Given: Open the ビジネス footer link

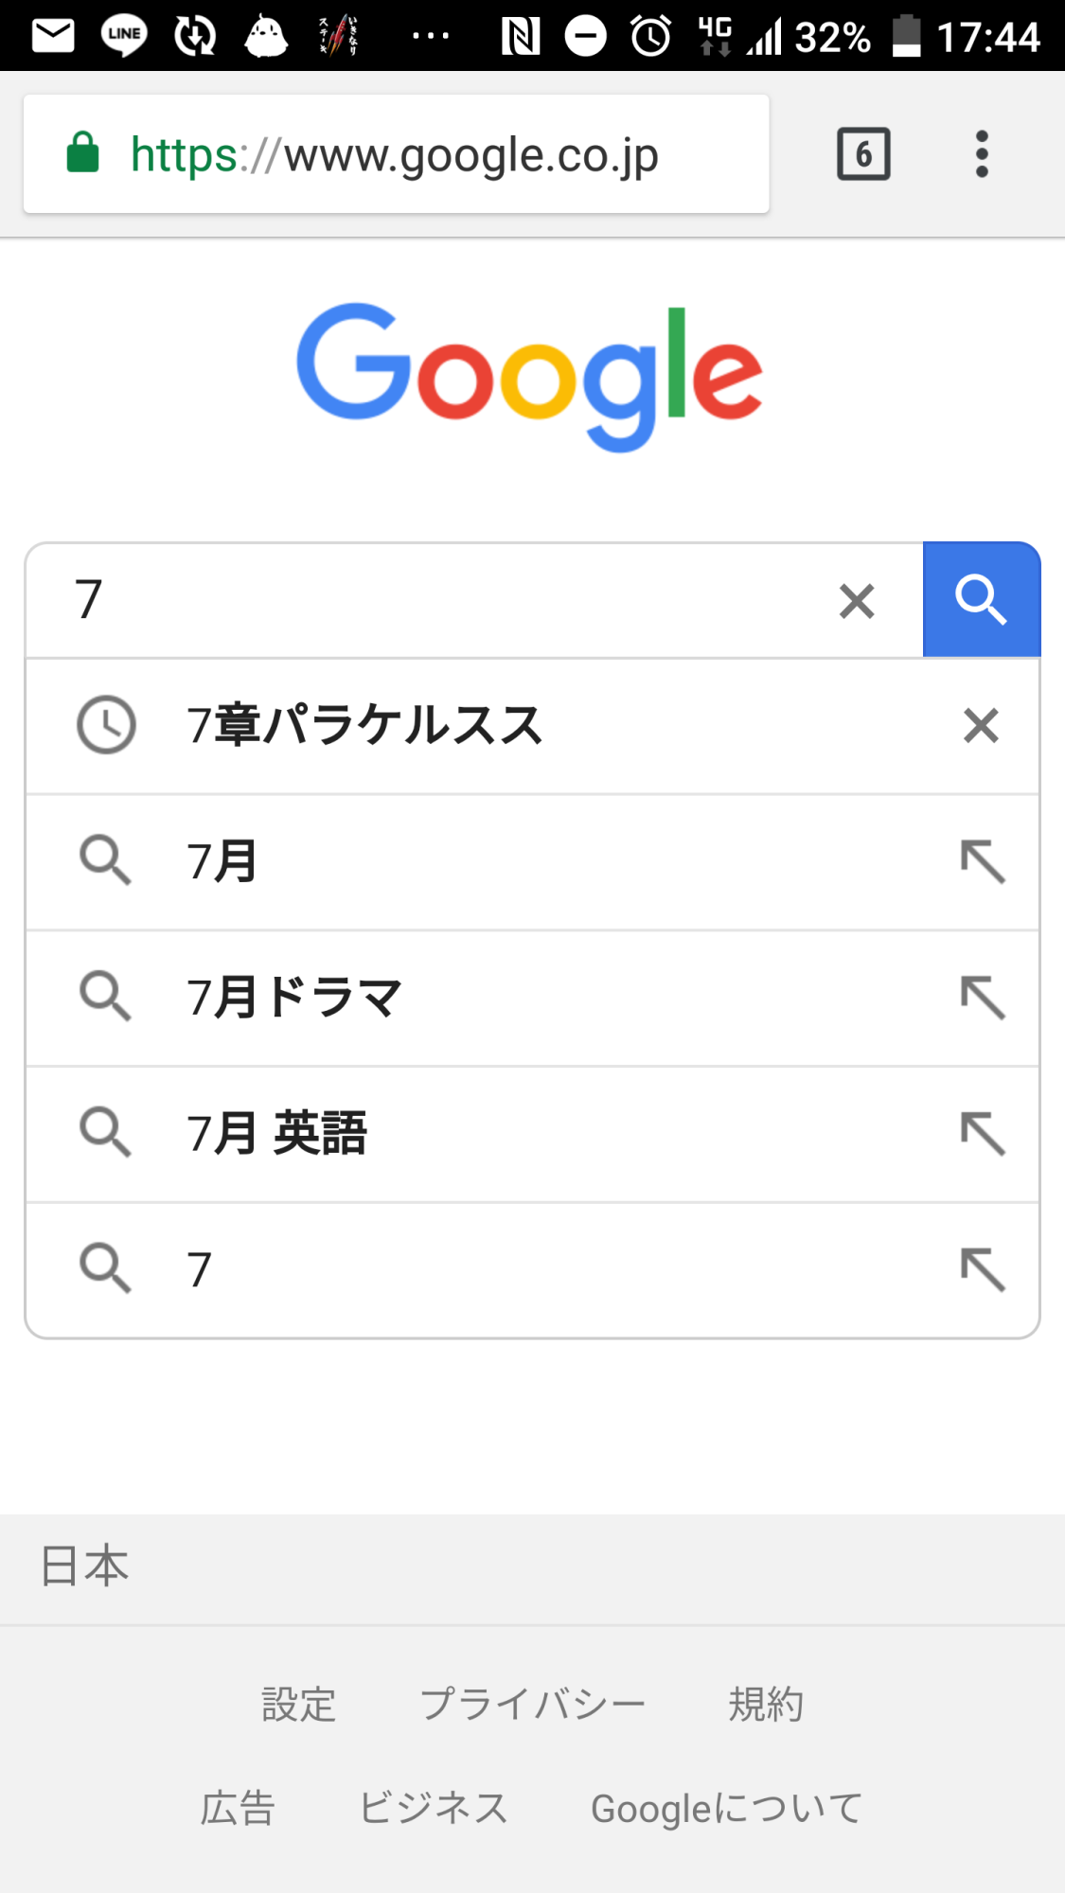Looking at the screenshot, I should coord(434,1809).
